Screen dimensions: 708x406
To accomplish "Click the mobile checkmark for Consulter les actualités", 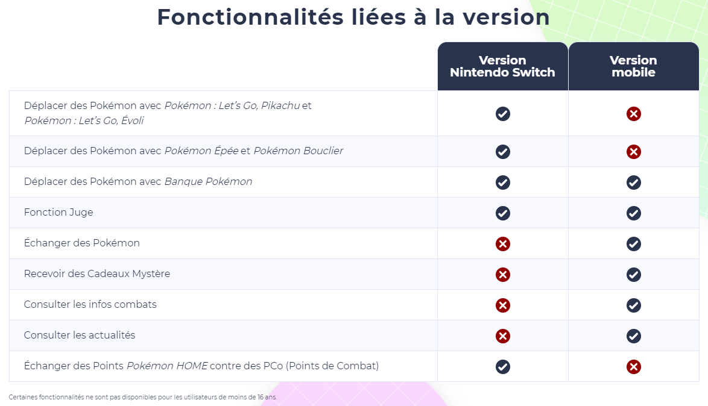I will pyautogui.click(x=633, y=336).
